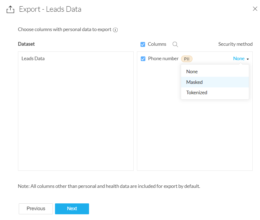Proceed with the blue Next button
This screenshot has width=260, height=220.
(72, 209)
